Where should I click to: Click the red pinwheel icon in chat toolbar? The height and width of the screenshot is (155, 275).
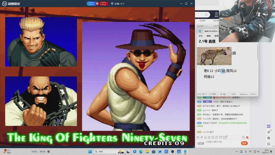click(247, 137)
